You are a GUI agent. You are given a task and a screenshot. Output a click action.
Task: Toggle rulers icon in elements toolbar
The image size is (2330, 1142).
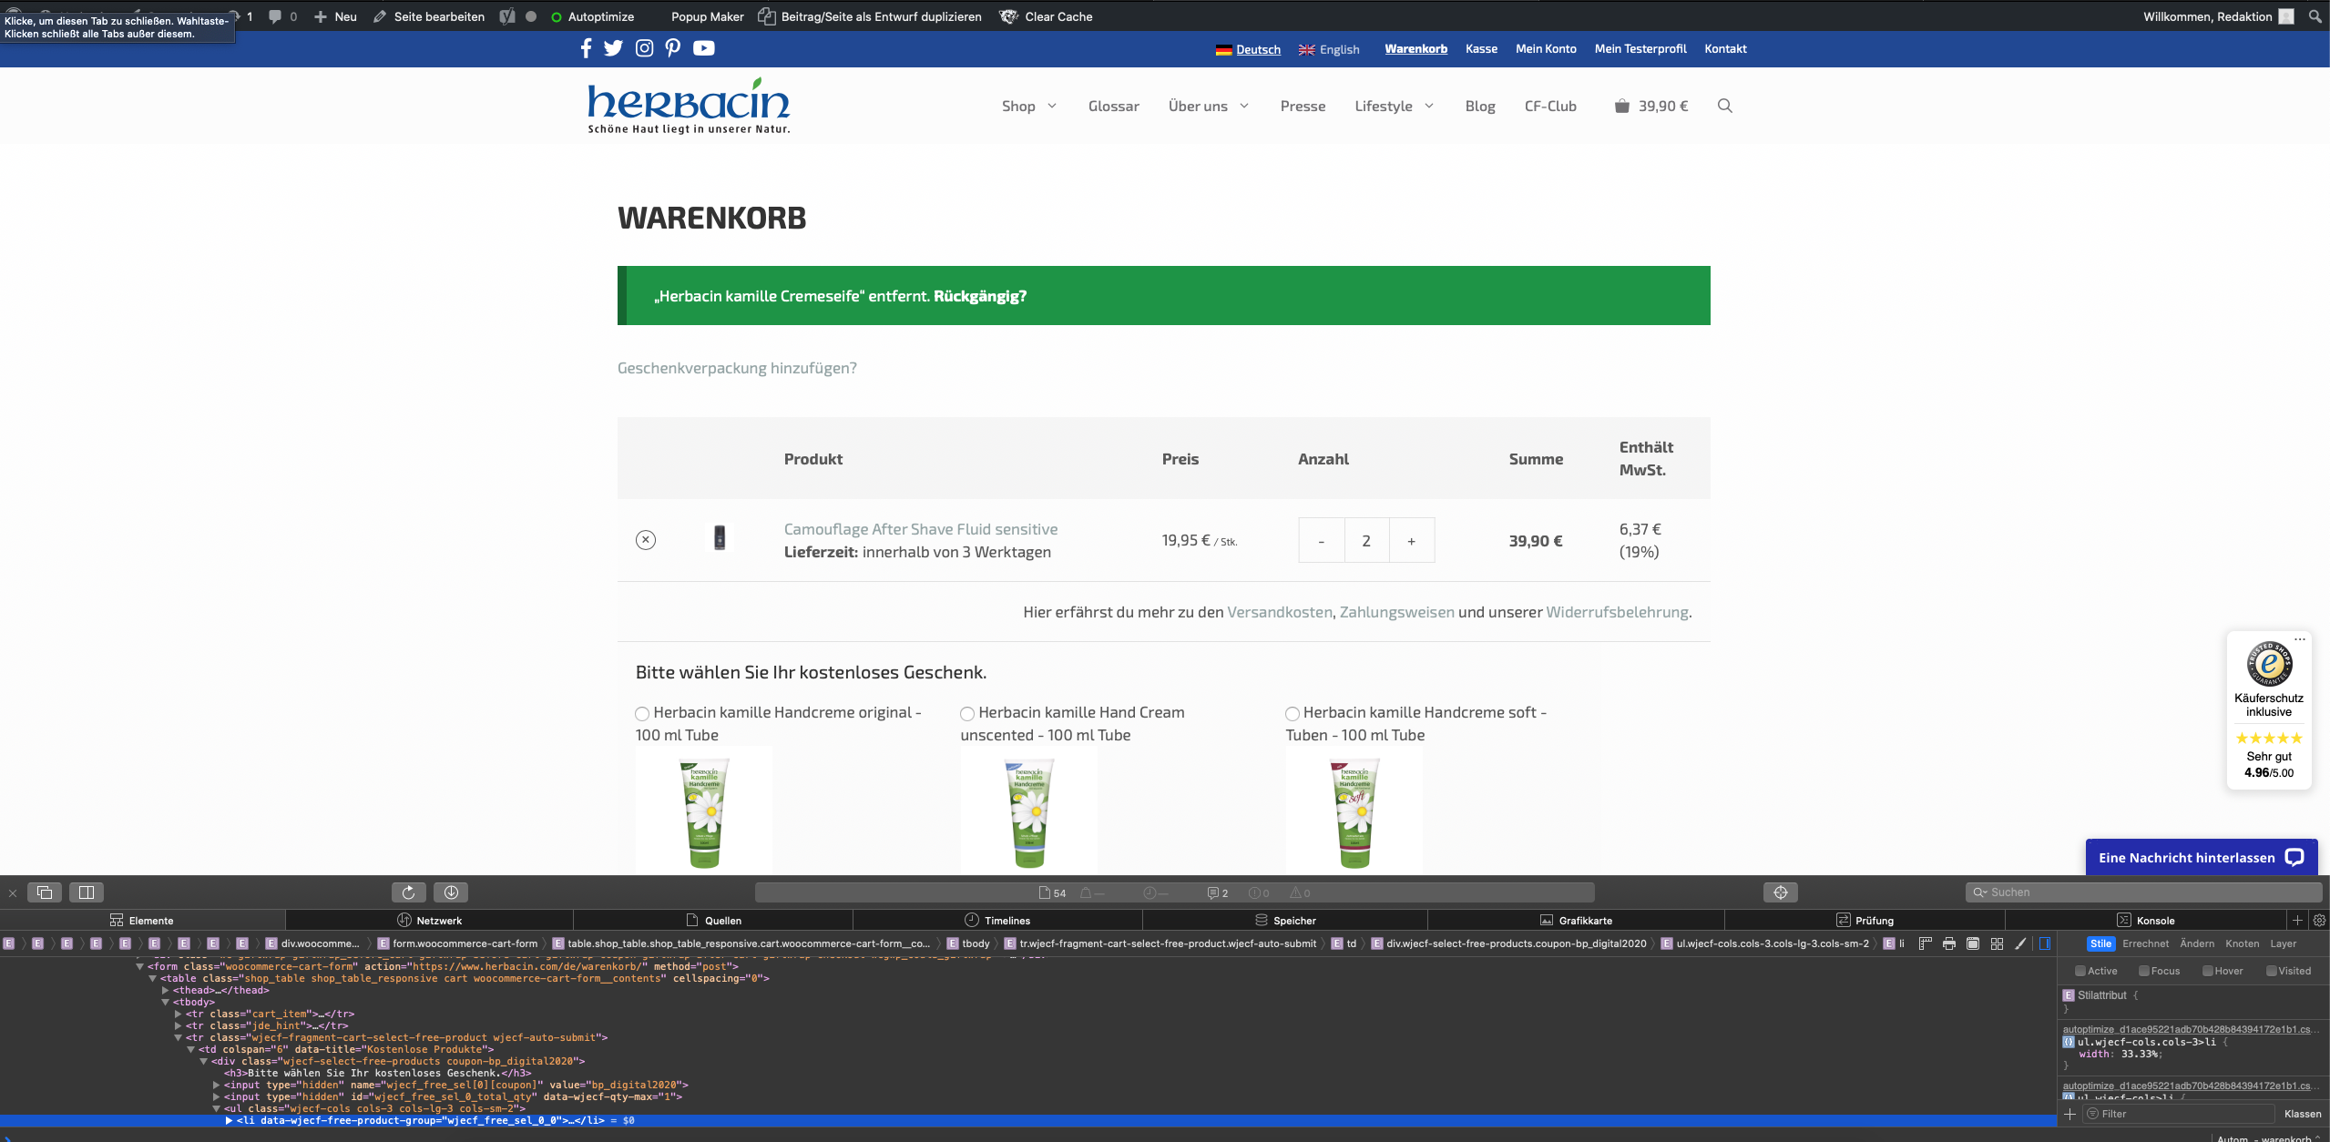pyautogui.click(x=1925, y=943)
